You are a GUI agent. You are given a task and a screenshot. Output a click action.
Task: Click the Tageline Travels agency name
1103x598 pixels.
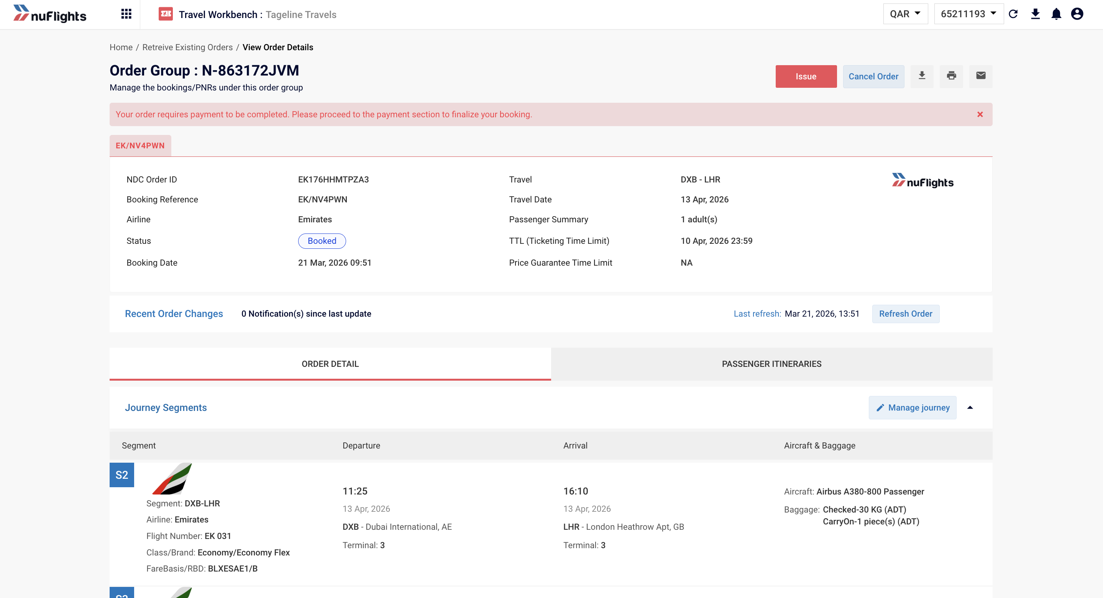[x=301, y=15]
